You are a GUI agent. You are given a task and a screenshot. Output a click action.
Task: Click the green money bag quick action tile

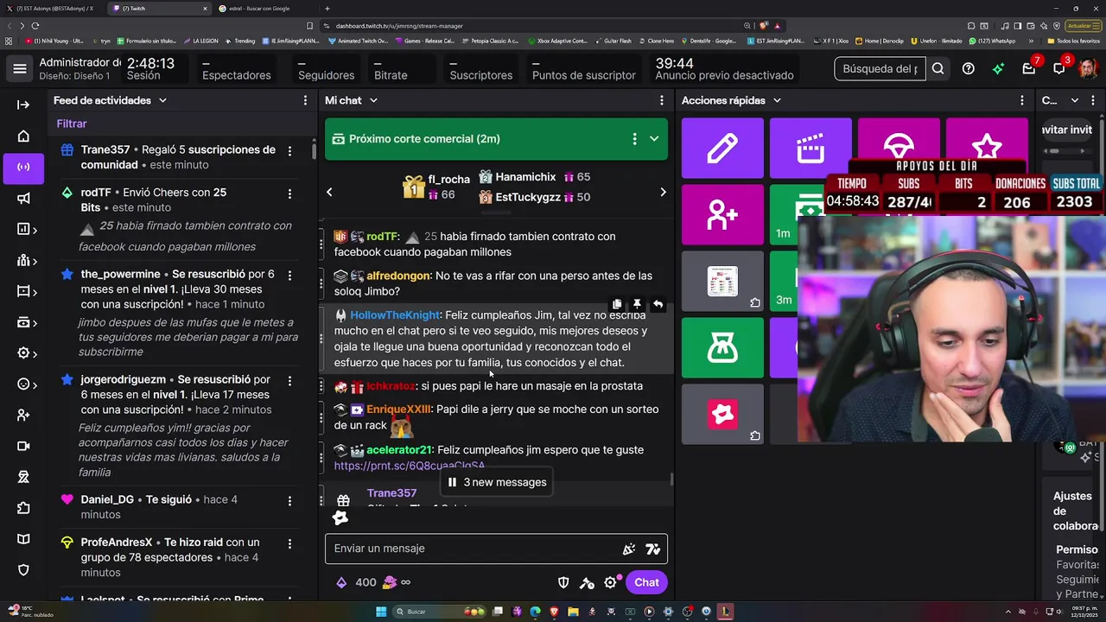[722, 348]
